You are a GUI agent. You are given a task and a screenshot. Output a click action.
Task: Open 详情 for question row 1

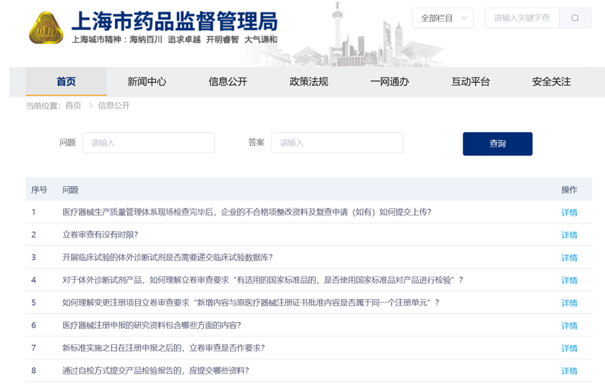[569, 213]
